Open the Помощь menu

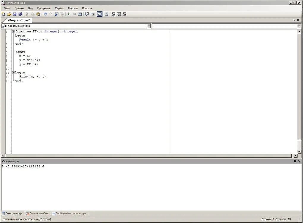pos(87,8)
